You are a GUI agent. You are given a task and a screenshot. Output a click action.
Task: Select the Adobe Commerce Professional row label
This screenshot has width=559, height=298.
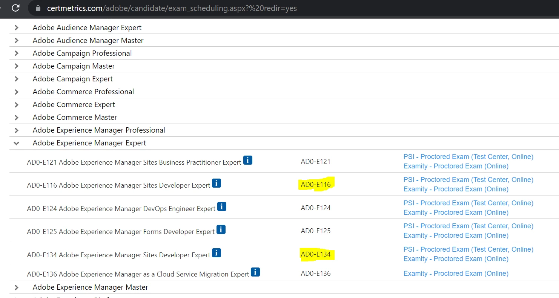click(83, 92)
